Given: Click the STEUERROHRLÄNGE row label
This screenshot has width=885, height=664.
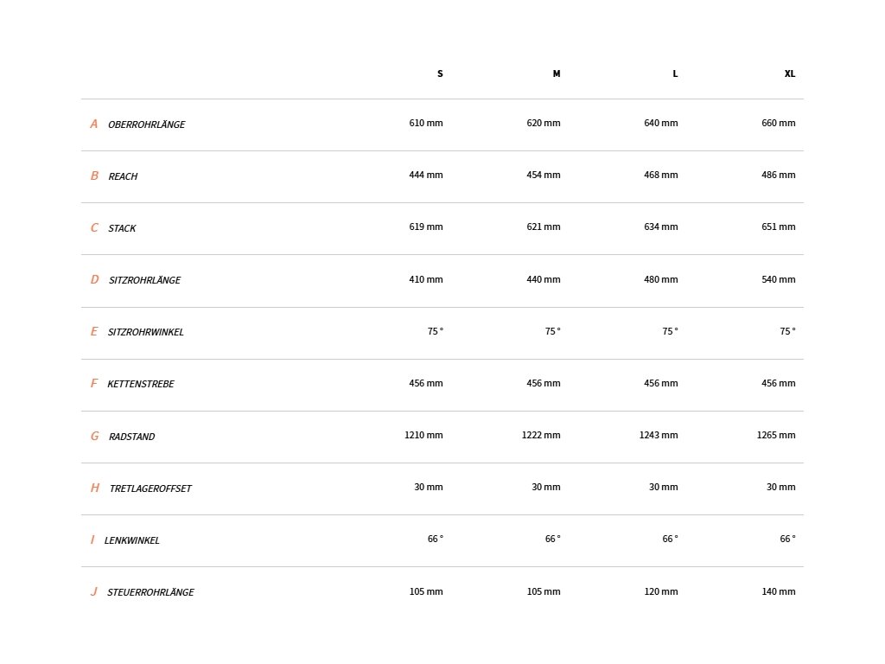Looking at the screenshot, I should tap(150, 591).
